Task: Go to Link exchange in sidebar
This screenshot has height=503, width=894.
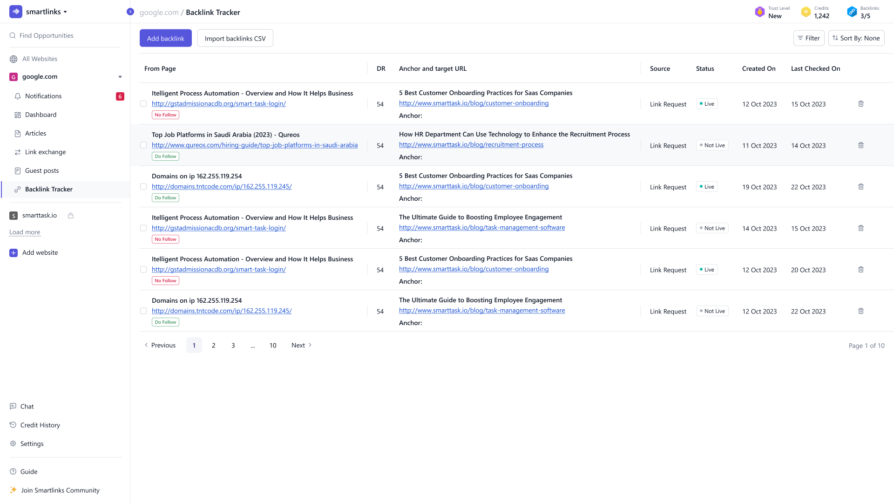Action: pyautogui.click(x=45, y=152)
